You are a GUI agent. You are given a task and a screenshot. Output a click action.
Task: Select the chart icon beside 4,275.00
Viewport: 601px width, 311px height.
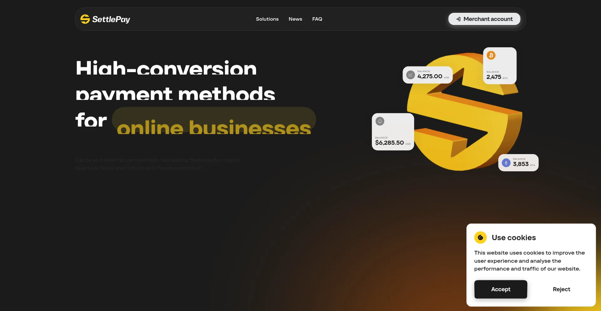coord(410,75)
